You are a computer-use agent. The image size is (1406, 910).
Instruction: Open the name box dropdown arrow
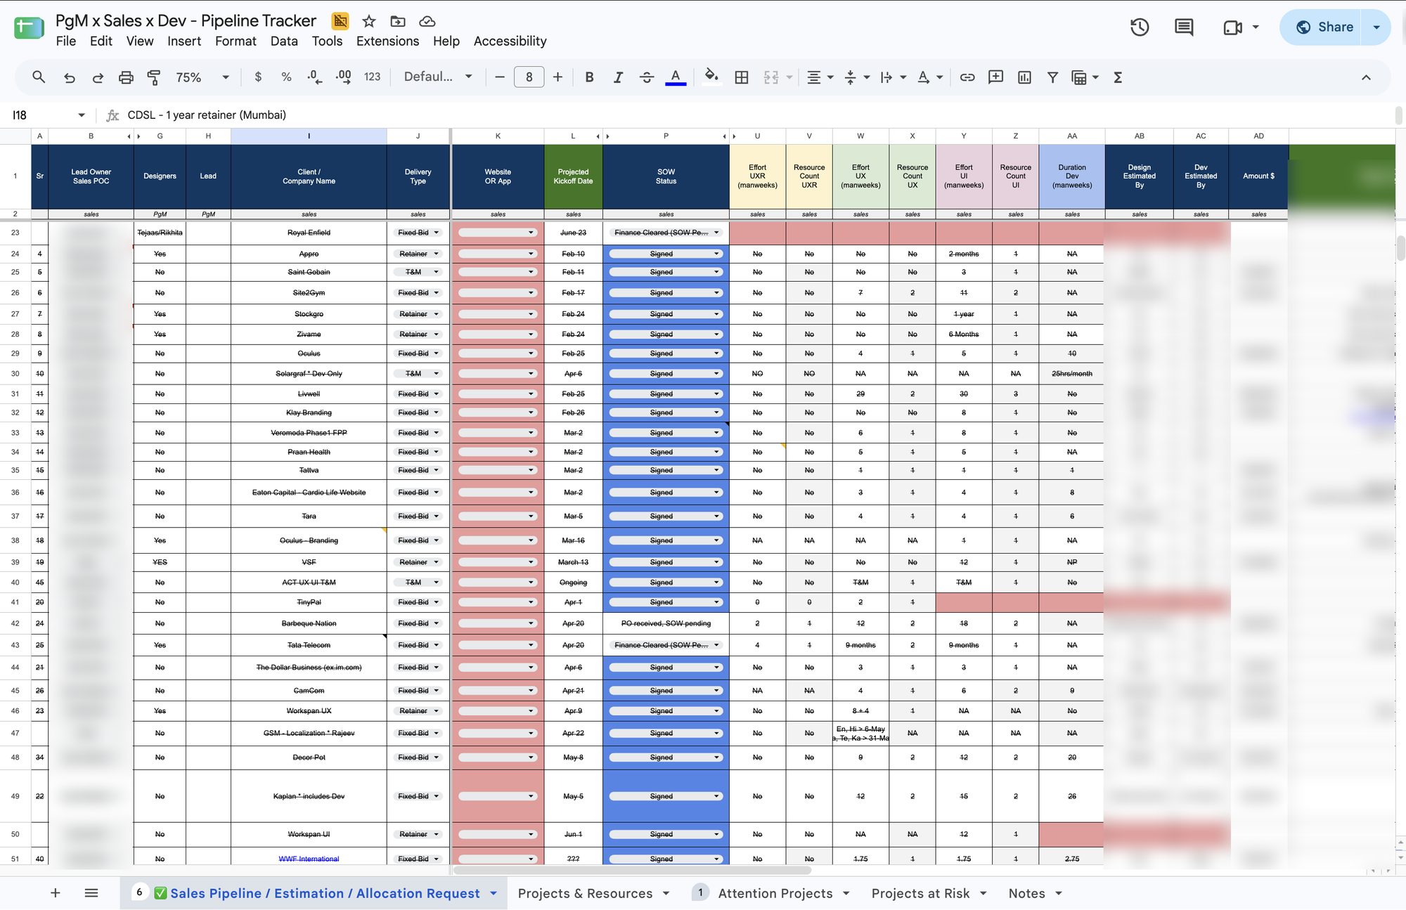82,115
